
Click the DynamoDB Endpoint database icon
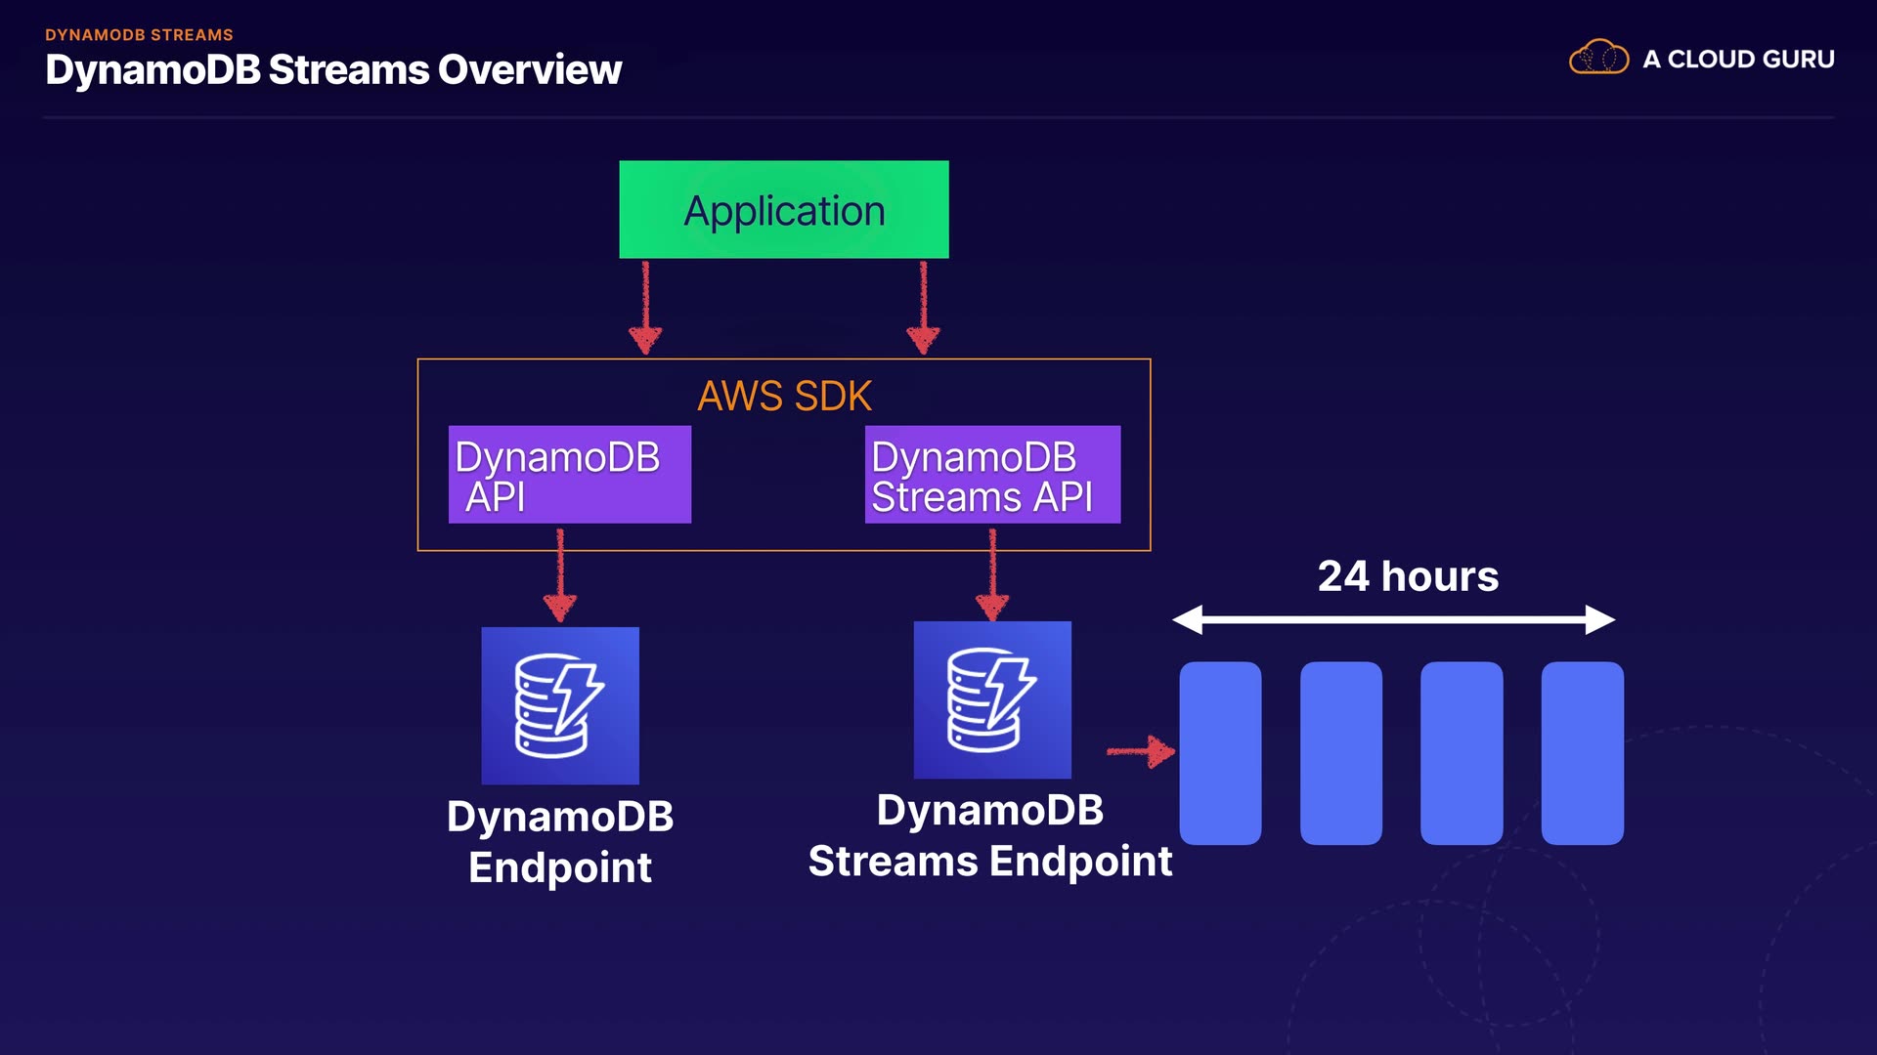tap(560, 705)
